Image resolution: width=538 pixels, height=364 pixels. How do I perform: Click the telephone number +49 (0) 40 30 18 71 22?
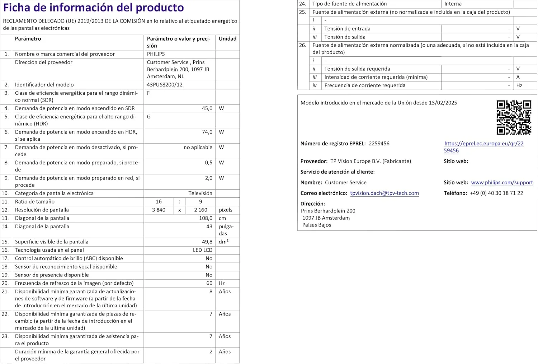[x=496, y=193]
